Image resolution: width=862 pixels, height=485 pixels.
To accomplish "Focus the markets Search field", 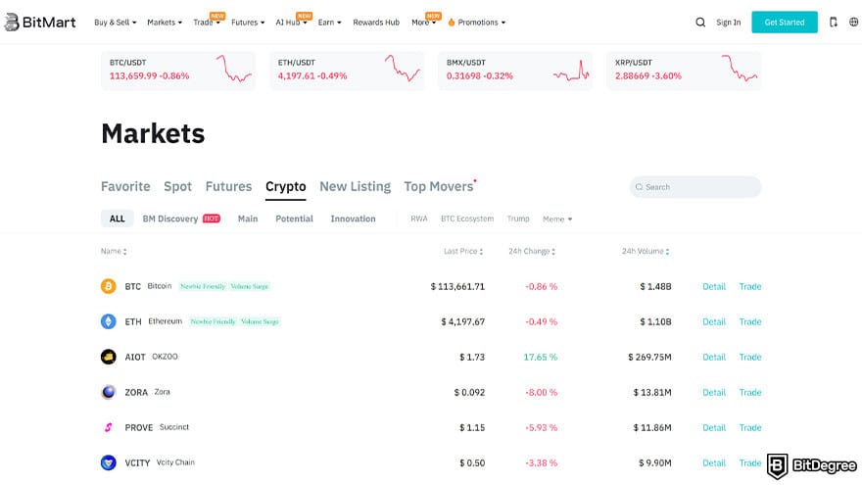I will [x=695, y=187].
